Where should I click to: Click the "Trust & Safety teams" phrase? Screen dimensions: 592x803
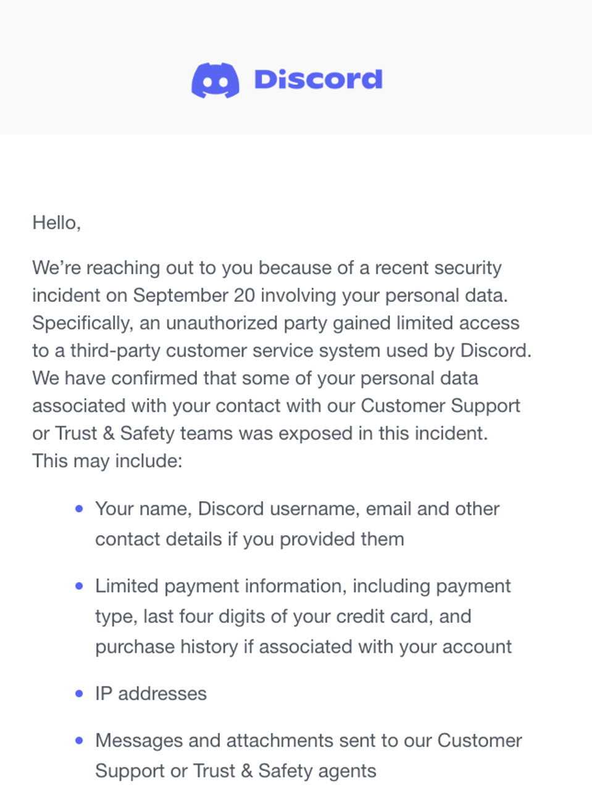pyautogui.click(x=145, y=433)
